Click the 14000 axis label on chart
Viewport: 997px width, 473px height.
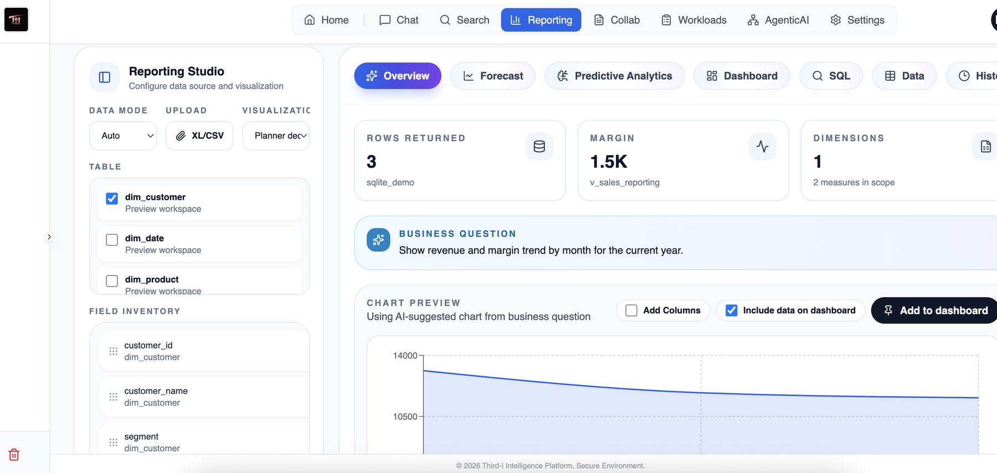[x=405, y=356]
